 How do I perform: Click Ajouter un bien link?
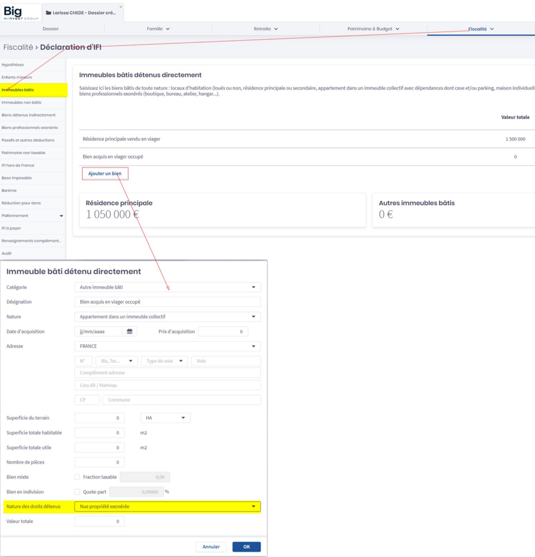click(x=105, y=174)
